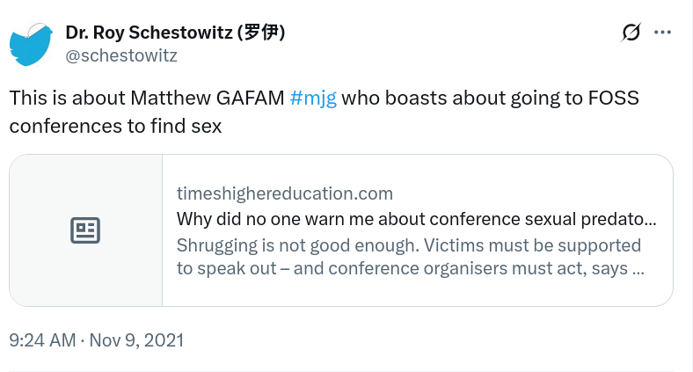Click the article placeholder icon in link card
The width and height of the screenshot is (693, 372).
(x=85, y=230)
